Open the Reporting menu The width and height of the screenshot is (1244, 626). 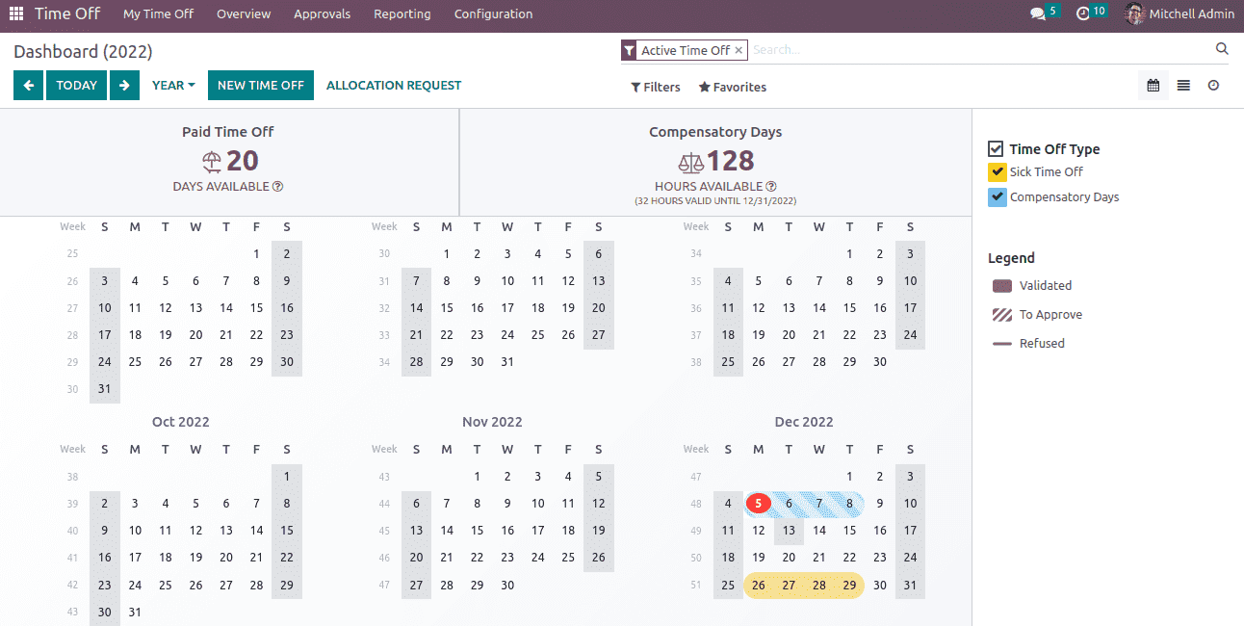pos(402,14)
